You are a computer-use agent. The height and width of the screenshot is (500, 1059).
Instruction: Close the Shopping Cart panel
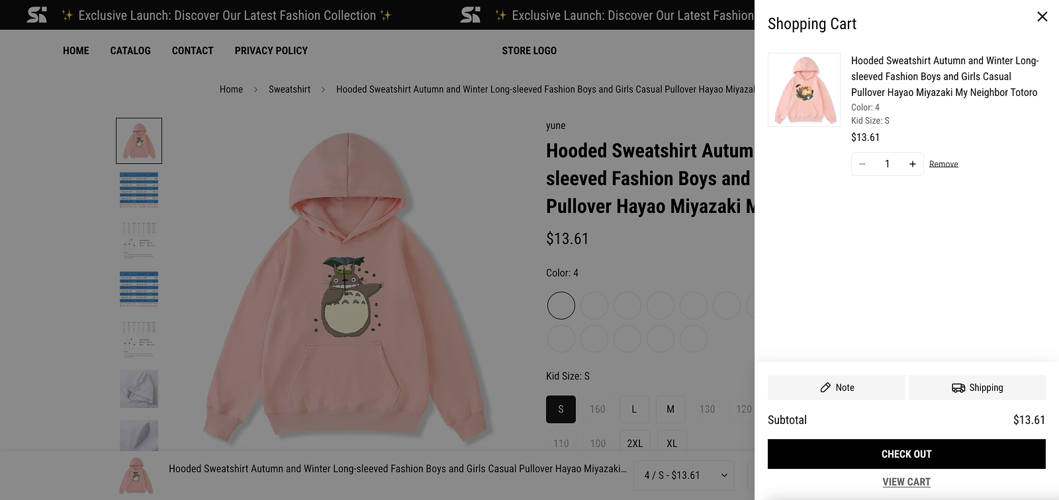1042,17
